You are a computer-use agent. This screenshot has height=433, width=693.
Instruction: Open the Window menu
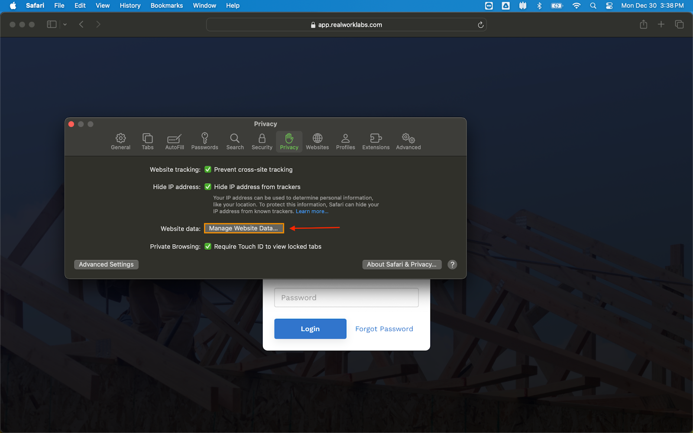point(204,6)
